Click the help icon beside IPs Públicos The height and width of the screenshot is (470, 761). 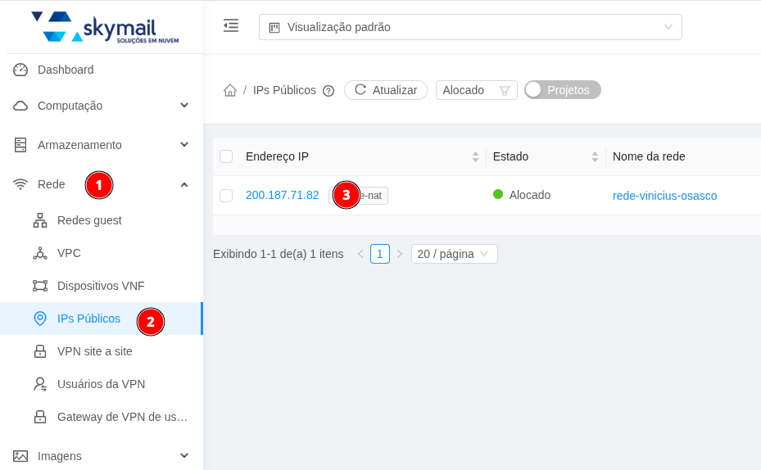(x=328, y=91)
